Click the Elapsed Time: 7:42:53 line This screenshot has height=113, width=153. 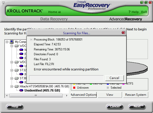coord(47,44)
